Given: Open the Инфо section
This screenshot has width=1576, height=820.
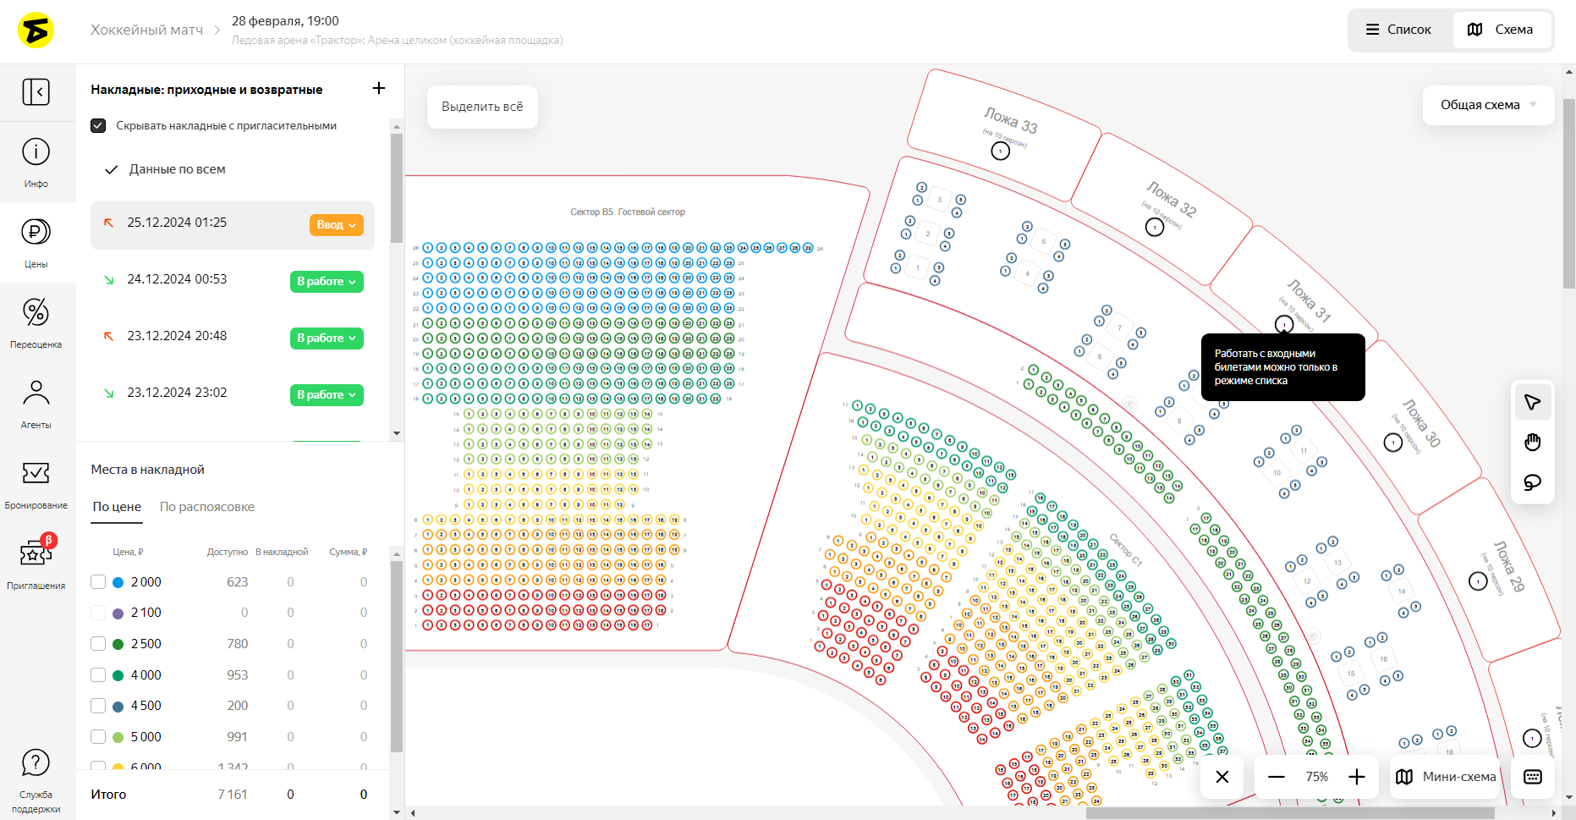Looking at the screenshot, I should click(36, 162).
